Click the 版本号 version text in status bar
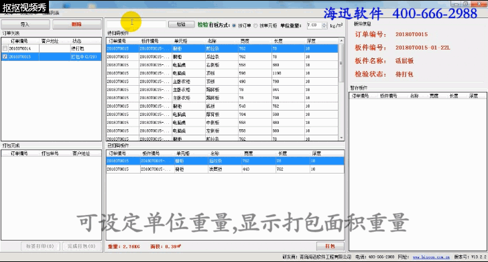 pyautogui.click(x=470, y=257)
